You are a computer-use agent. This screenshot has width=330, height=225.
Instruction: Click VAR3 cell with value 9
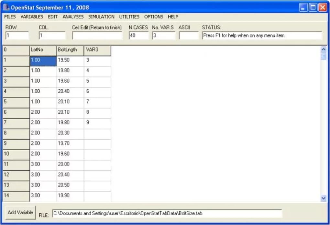pos(97,124)
